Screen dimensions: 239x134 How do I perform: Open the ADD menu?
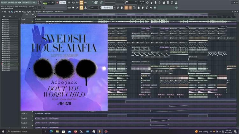[9, 3]
